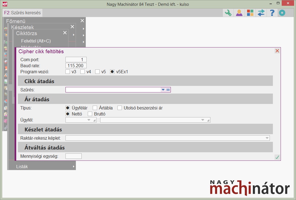Click into the Com port field
The width and height of the screenshot is (296, 200).
click(x=76, y=60)
